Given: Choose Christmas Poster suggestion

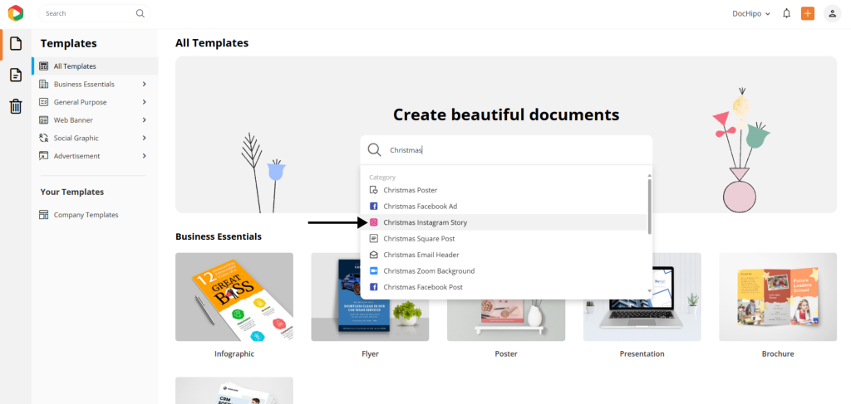Looking at the screenshot, I should point(504,190).
